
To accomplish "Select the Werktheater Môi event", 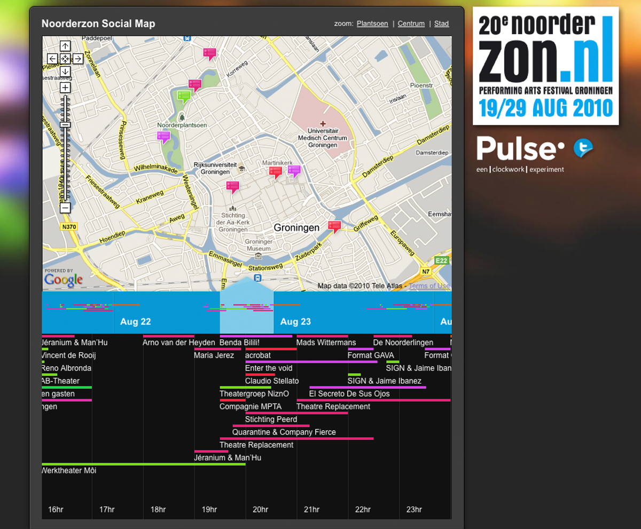I will pyautogui.click(x=69, y=471).
